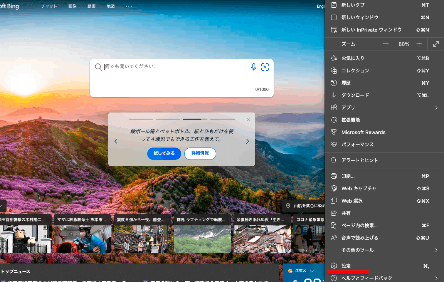The height and width of the screenshot is (282, 444).
Task: Select ページ内の検索 menu item
Action: tap(384, 225)
